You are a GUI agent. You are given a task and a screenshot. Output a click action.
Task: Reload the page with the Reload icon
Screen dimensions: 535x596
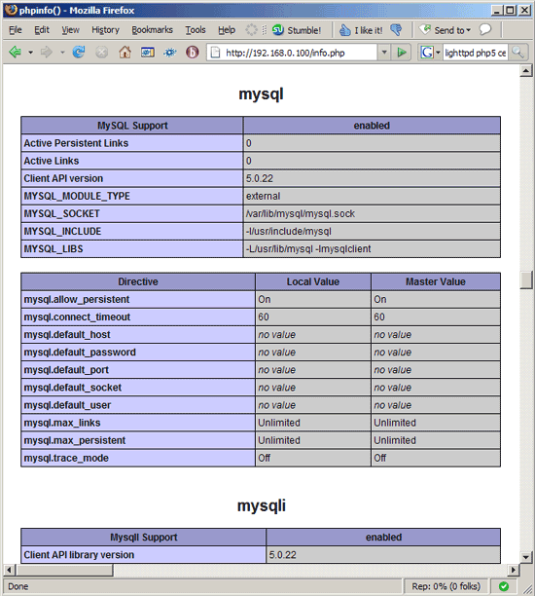click(x=79, y=52)
